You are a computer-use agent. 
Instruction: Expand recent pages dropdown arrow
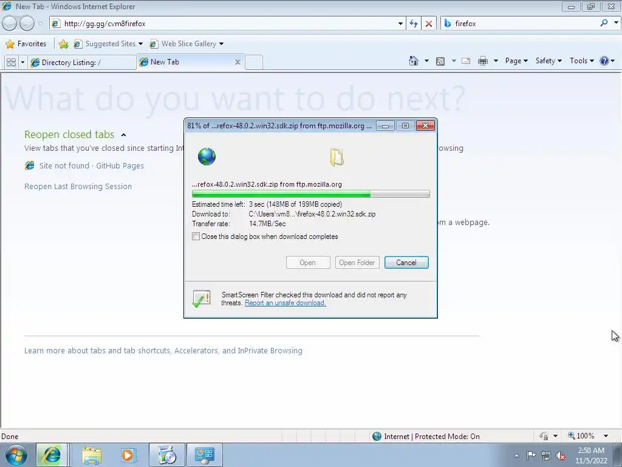pyautogui.click(x=41, y=24)
